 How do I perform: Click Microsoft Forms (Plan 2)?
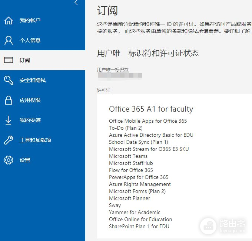pos(137,191)
